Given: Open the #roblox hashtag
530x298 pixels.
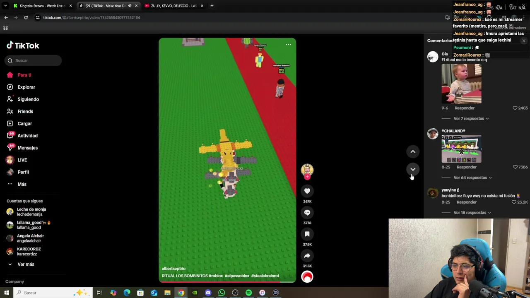Looking at the screenshot, I should 216,276.
